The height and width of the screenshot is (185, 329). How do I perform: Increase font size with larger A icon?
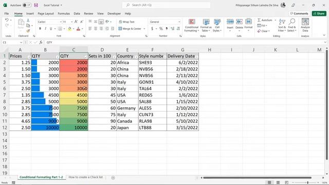76,22
